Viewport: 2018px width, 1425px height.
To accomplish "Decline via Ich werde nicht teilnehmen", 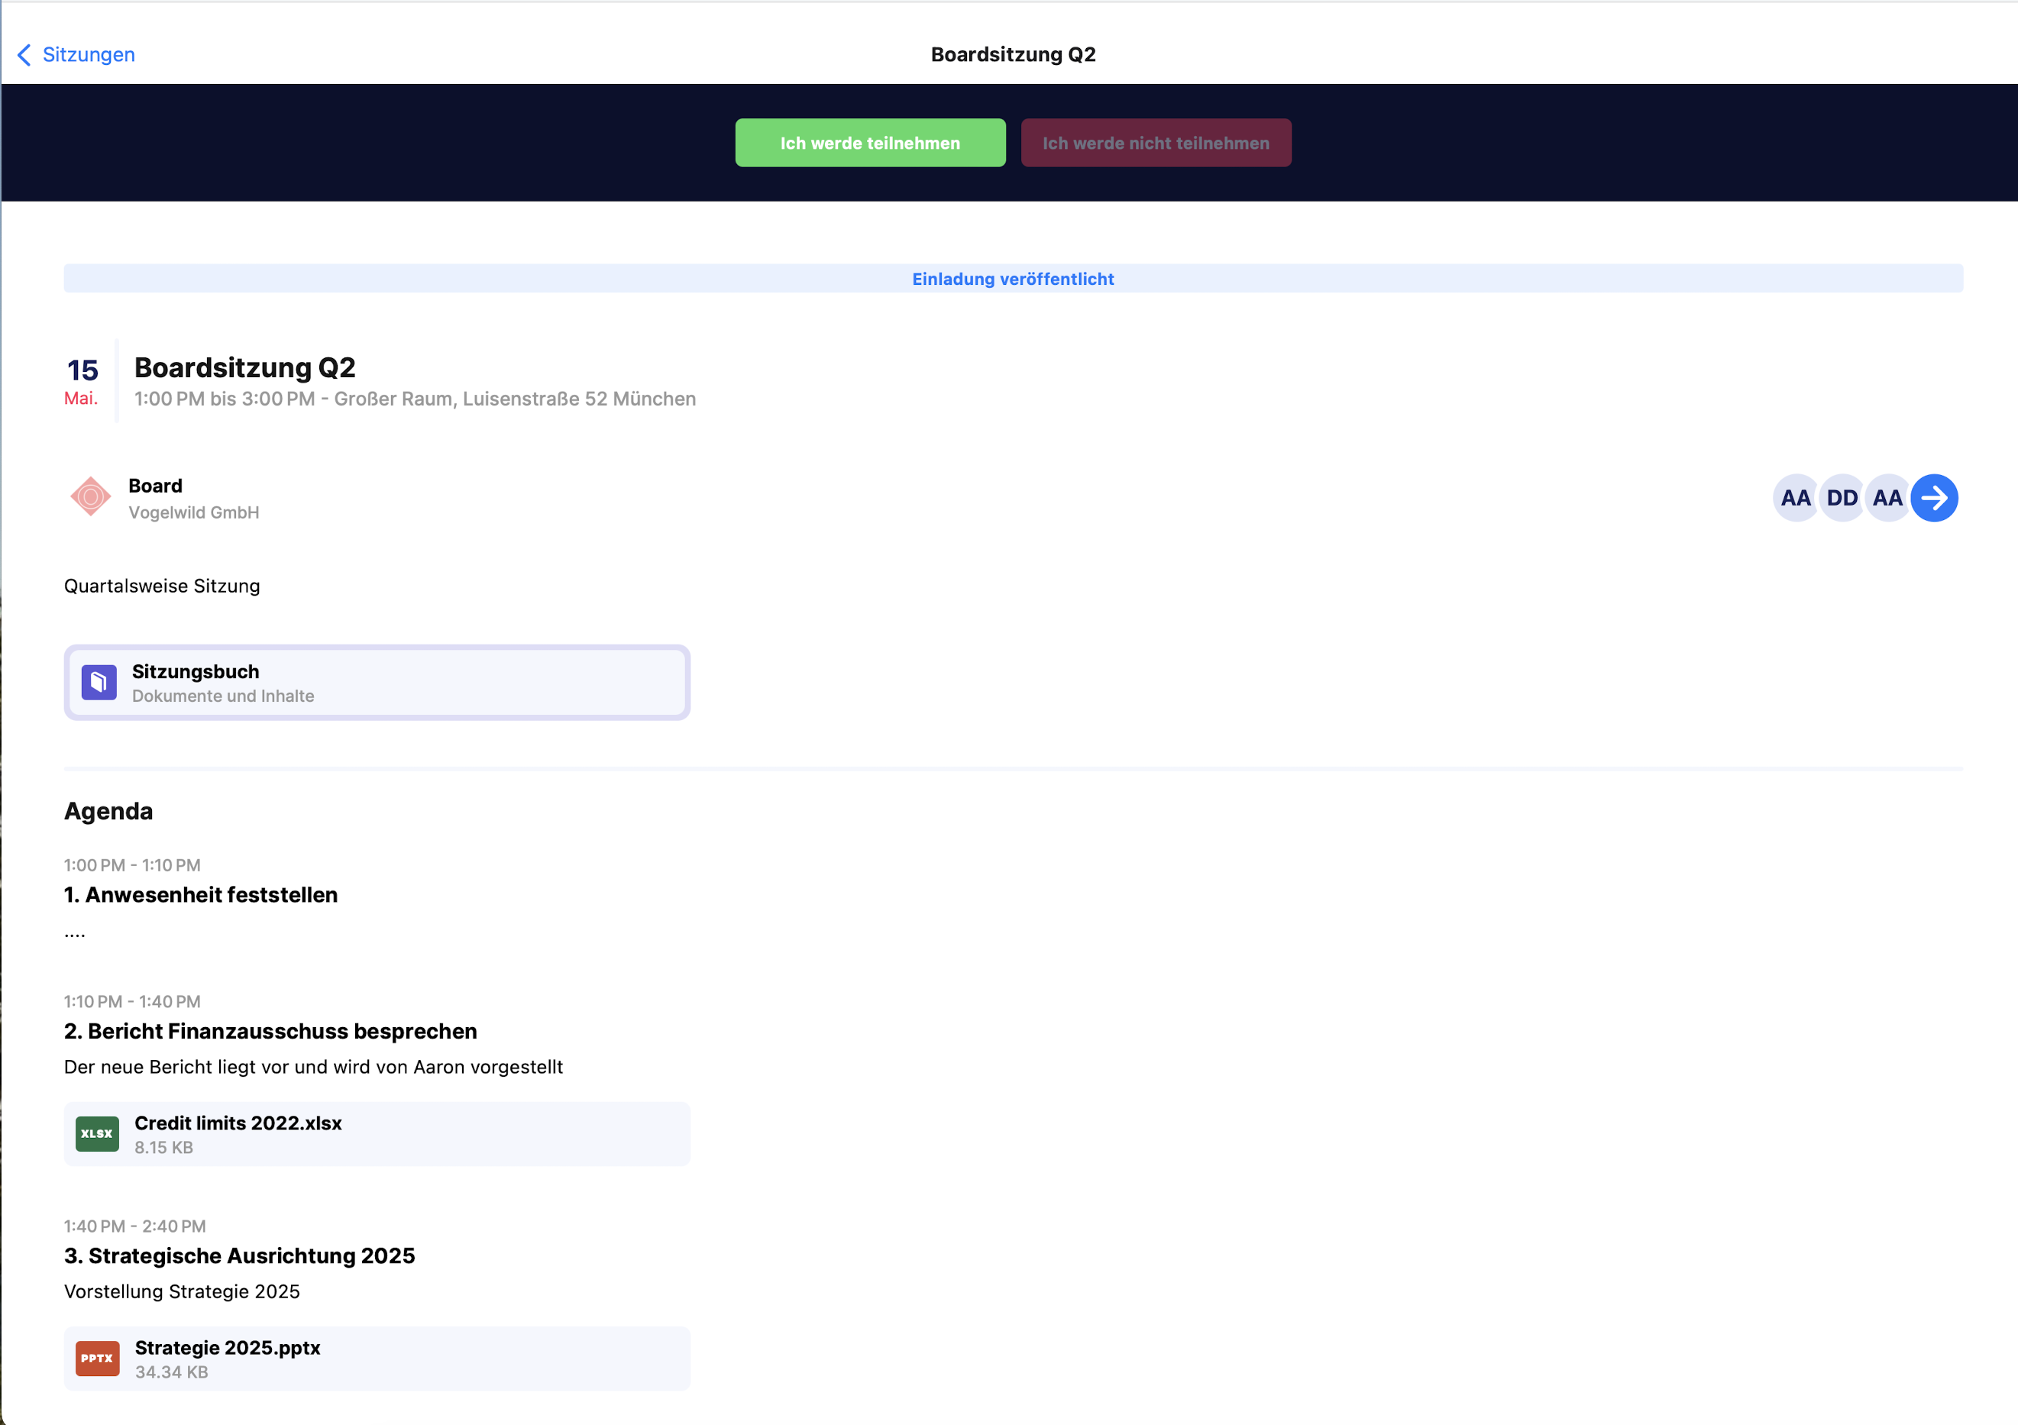I will [1156, 142].
